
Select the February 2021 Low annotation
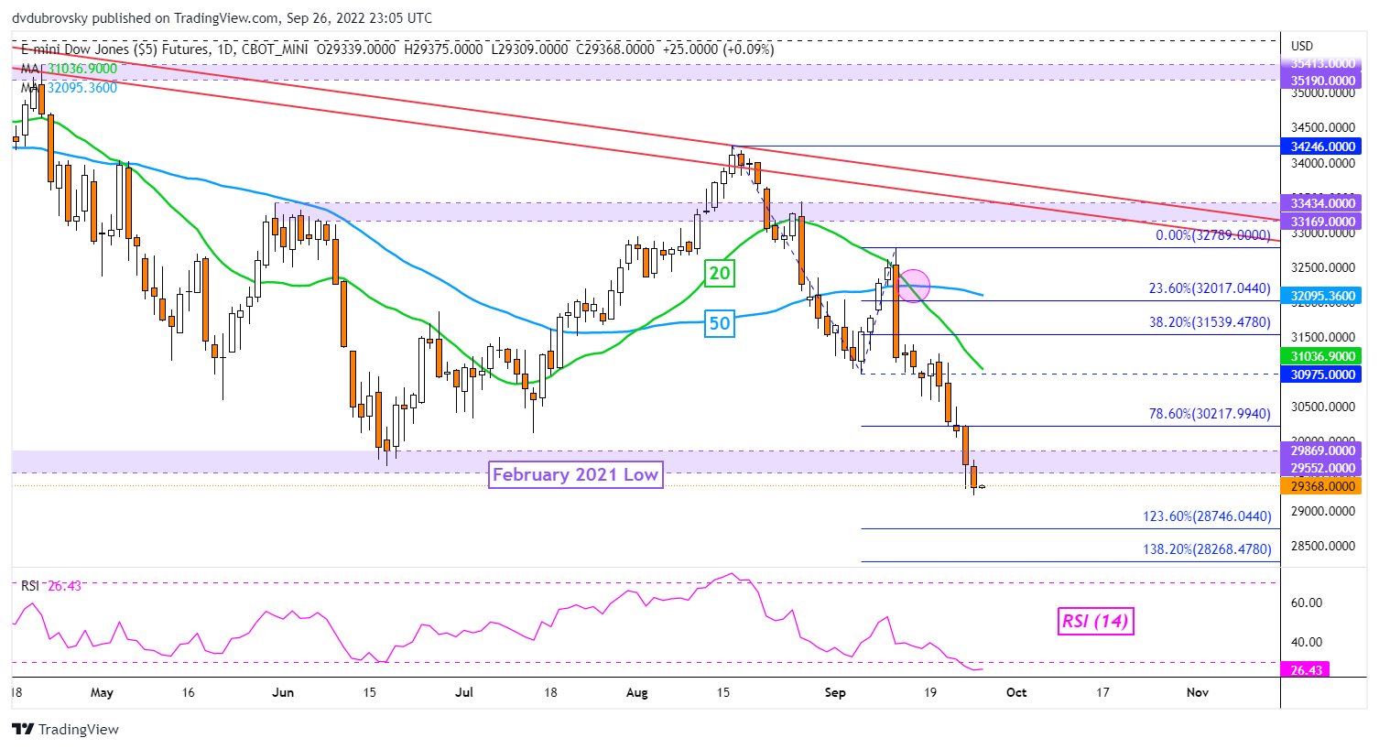click(x=575, y=474)
